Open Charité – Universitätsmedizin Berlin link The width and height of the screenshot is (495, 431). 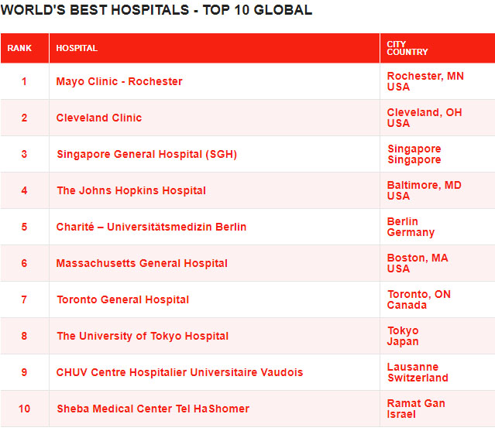pyautogui.click(x=151, y=227)
